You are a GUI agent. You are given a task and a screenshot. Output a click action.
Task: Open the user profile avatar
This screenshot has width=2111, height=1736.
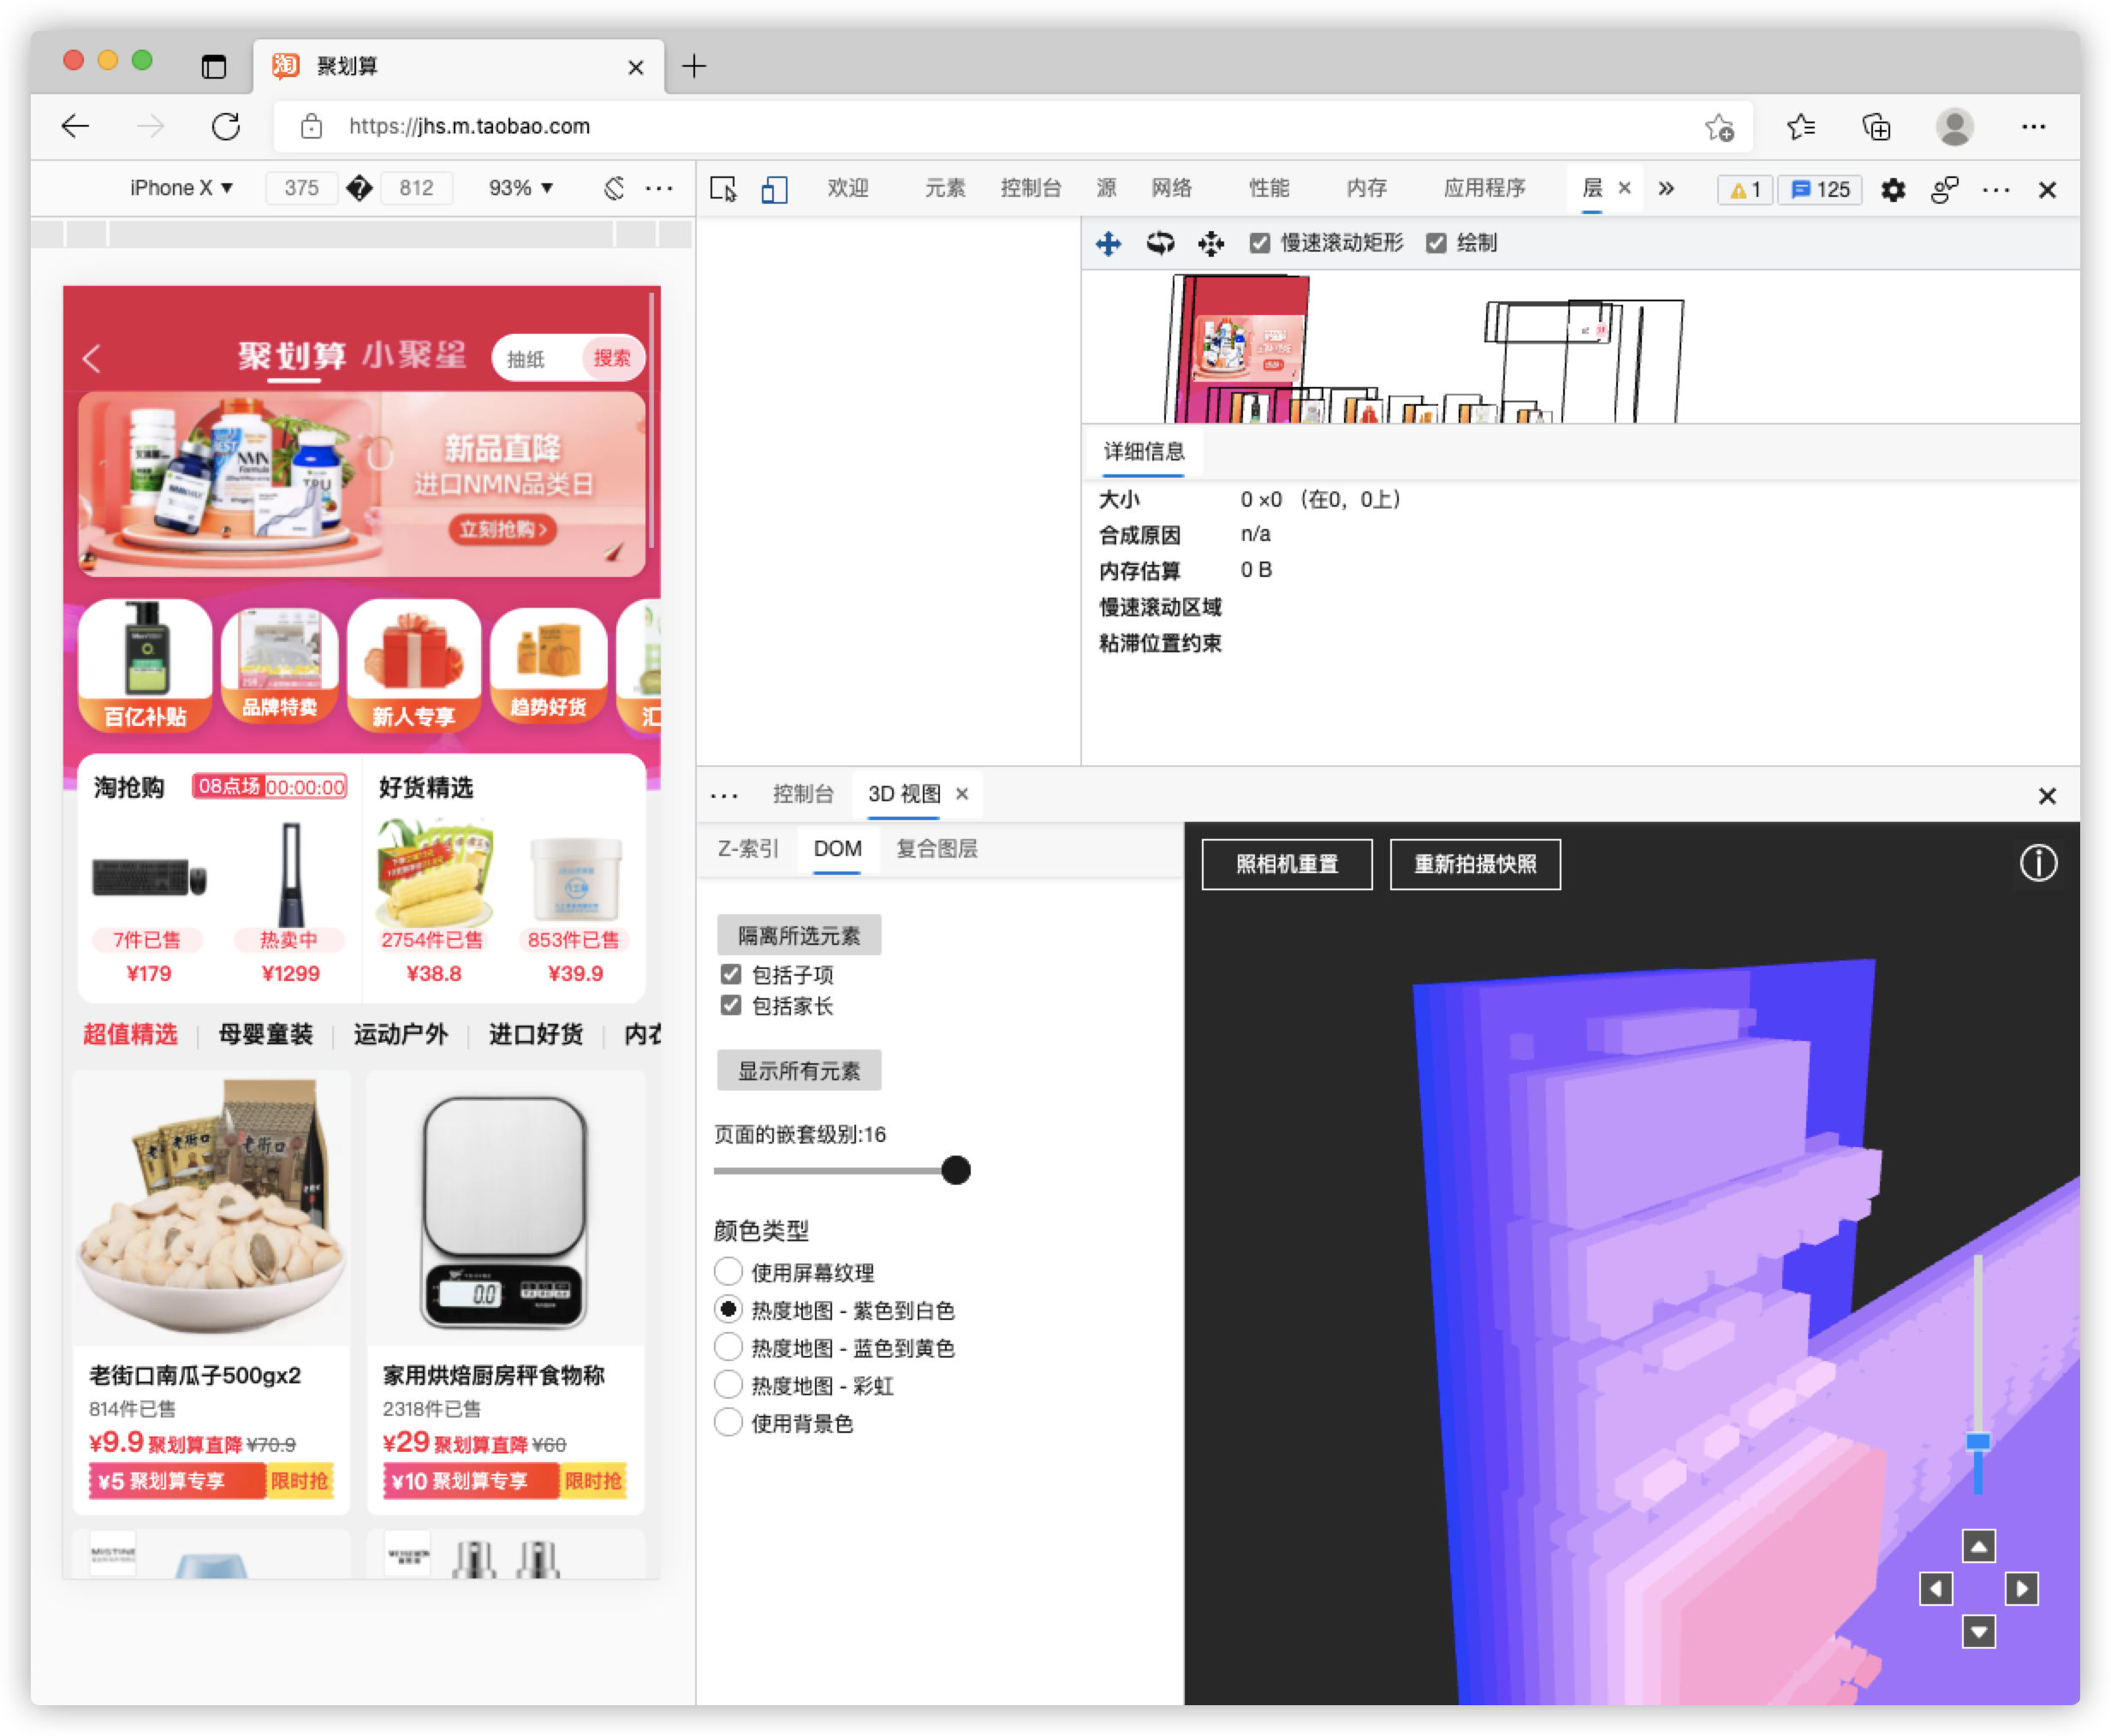point(1954,127)
